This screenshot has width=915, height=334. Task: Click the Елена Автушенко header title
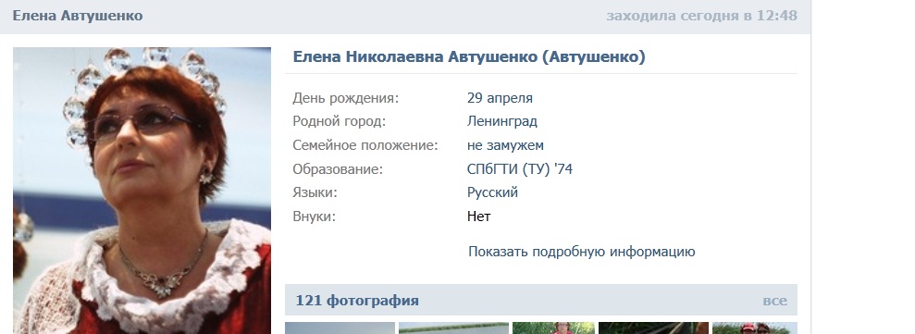point(78,16)
